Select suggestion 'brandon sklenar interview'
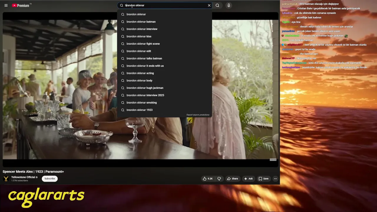The height and width of the screenshot is (212, 377). click(164, 29)
